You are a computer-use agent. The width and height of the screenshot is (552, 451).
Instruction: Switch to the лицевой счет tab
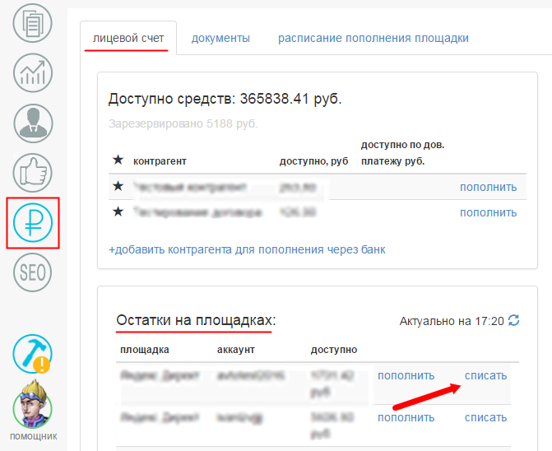click(x=128, y=38)
